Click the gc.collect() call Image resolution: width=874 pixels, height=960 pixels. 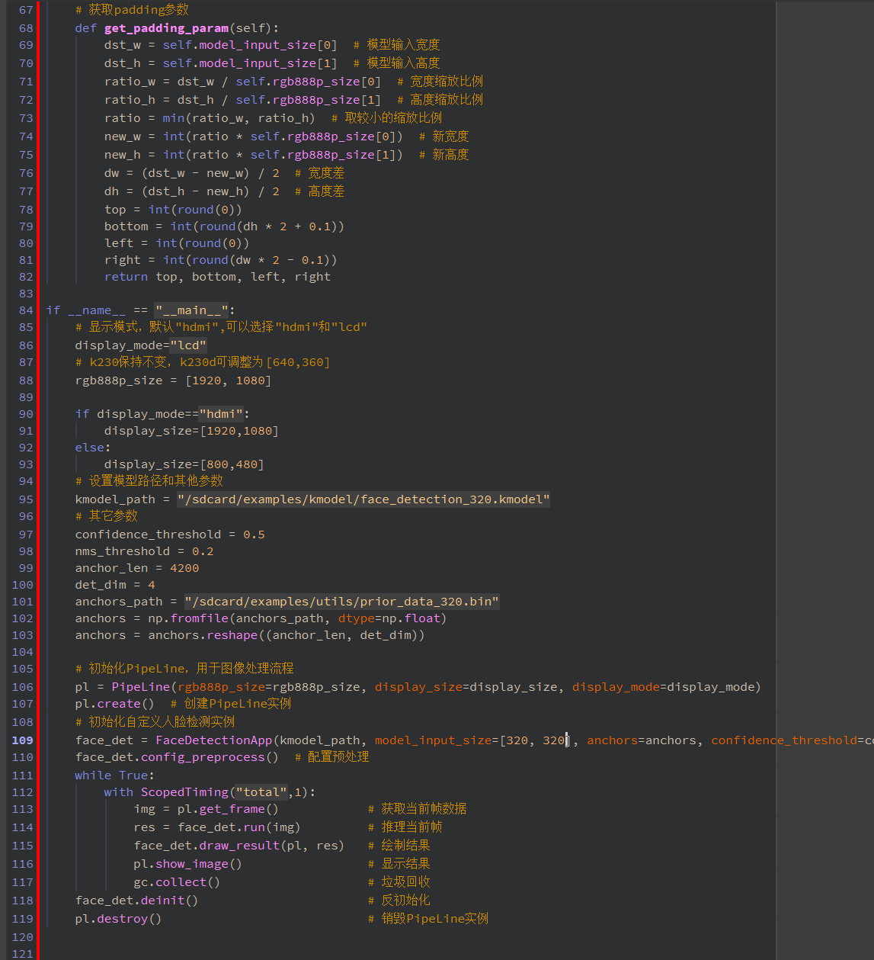click(x=177, y=882)
